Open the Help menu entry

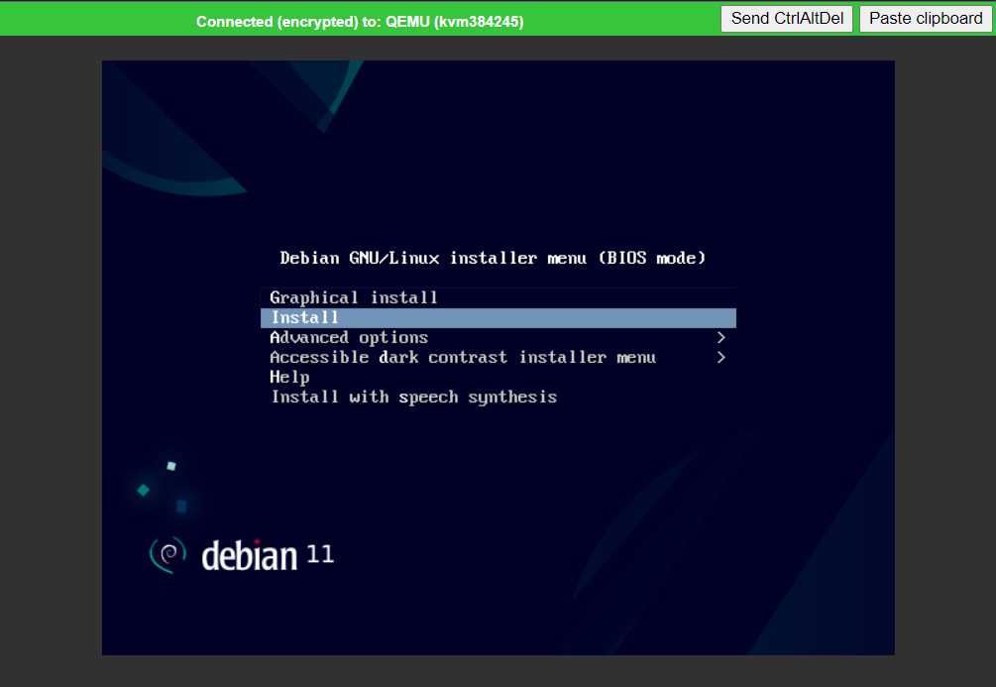(x=289, y=377)
